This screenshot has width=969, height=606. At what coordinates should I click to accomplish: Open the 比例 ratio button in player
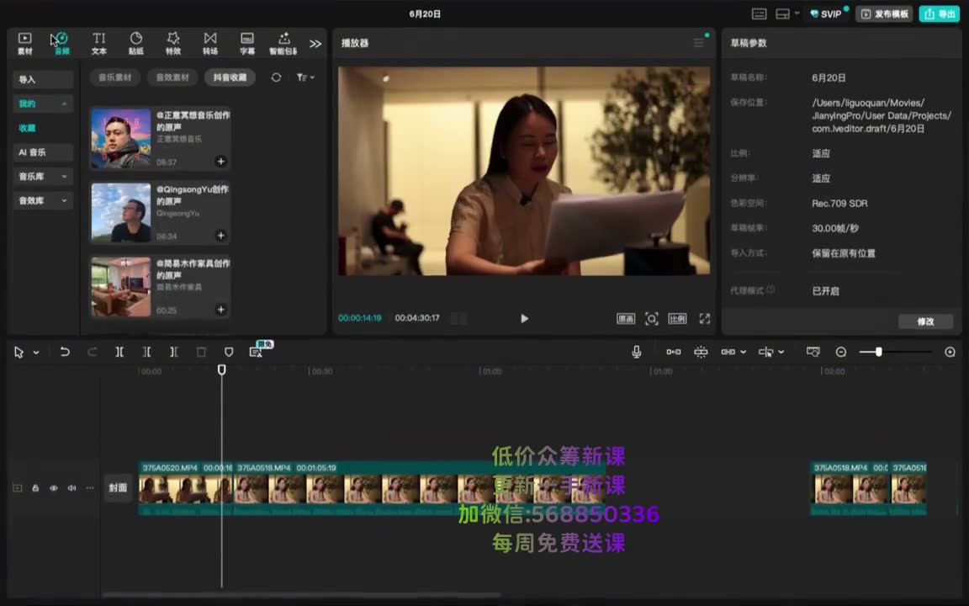pos(677,318)
